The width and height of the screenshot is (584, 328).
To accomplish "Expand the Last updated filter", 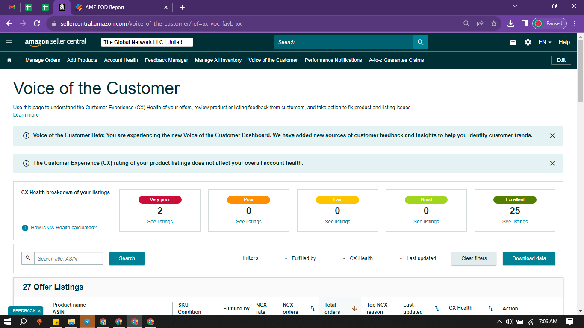I will point(418,258).
